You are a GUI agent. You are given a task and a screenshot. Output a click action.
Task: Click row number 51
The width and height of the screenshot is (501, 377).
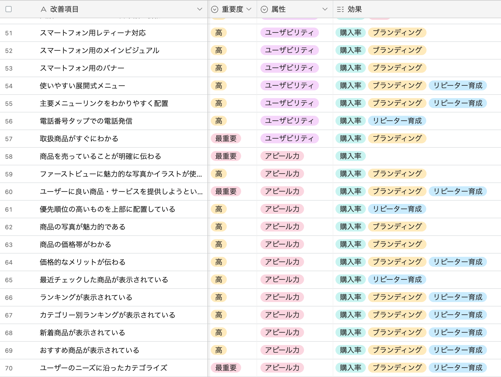pos(9,33)
